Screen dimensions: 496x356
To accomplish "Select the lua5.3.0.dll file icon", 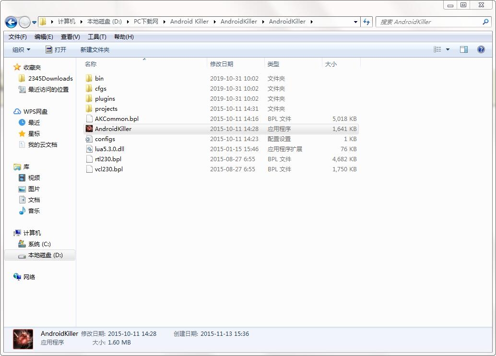I will point(89,149).
